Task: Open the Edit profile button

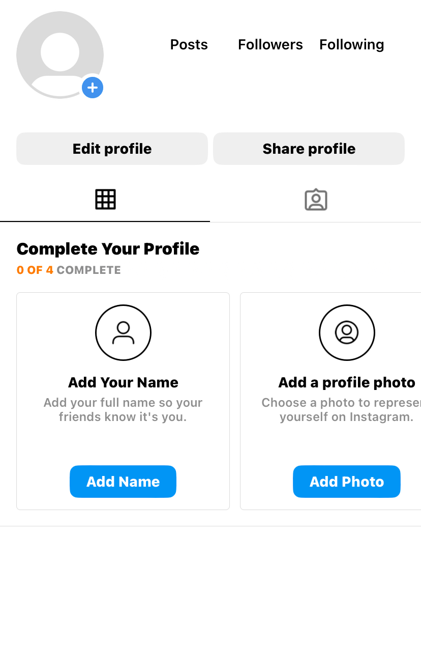Action: click(112, 149)
